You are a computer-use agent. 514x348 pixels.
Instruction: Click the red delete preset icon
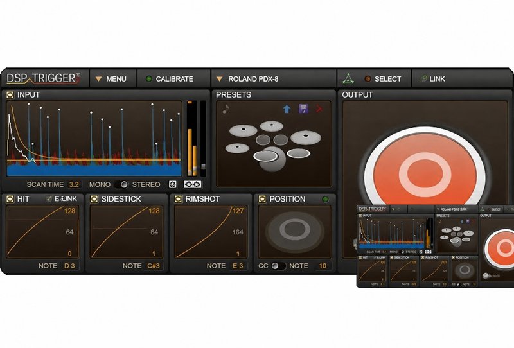(319, 109)
